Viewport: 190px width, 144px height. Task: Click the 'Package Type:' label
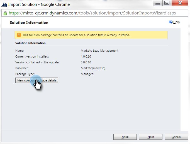[x=25, y=74]
